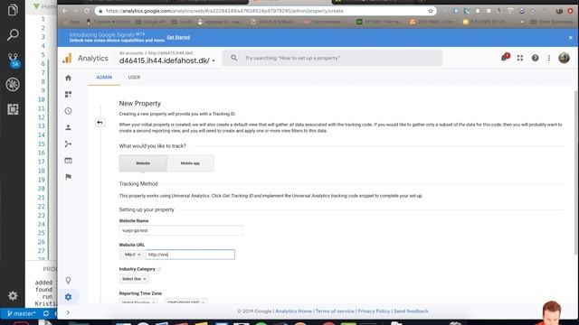Open Search in VS Code activity bar
Image resolution: width=579 pixels, height=325 pixels.
[13, 35]
